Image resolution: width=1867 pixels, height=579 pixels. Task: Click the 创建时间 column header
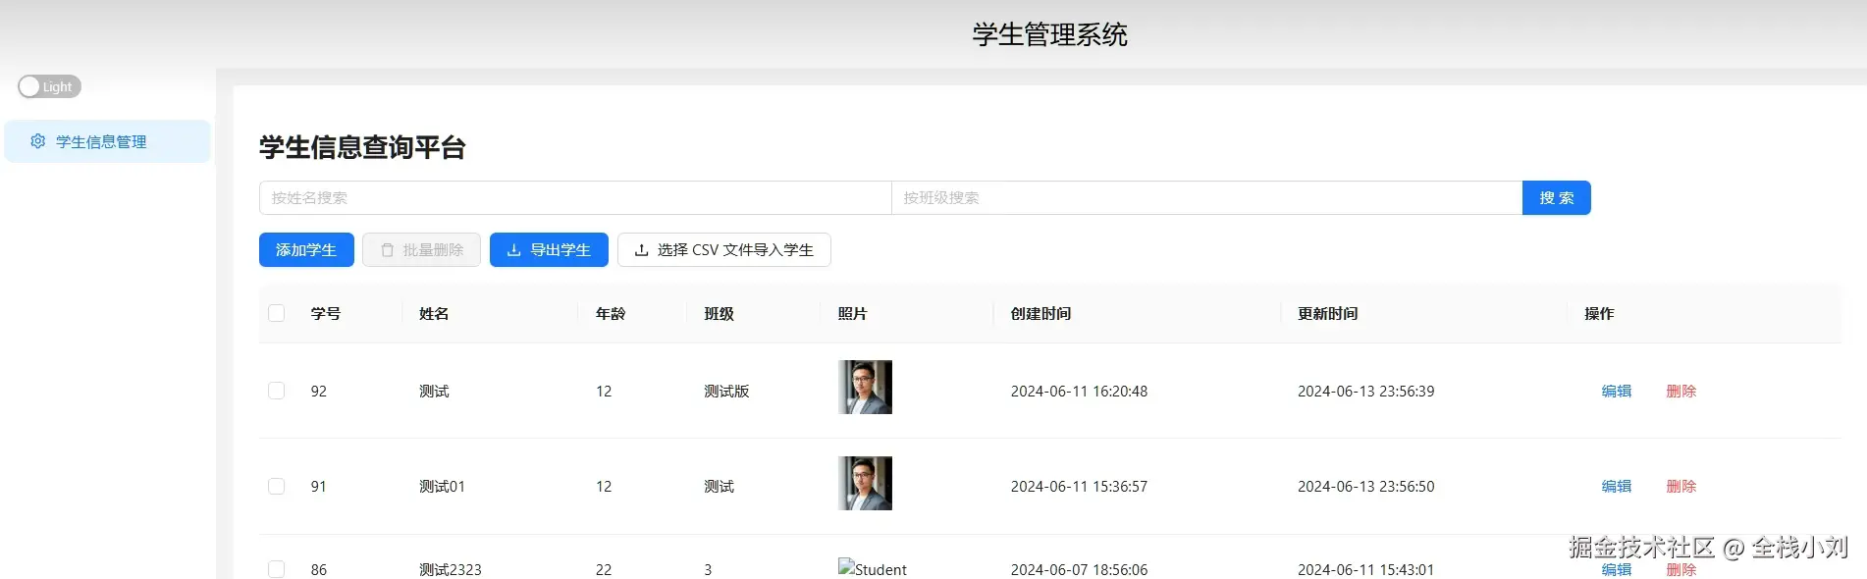1041,313
